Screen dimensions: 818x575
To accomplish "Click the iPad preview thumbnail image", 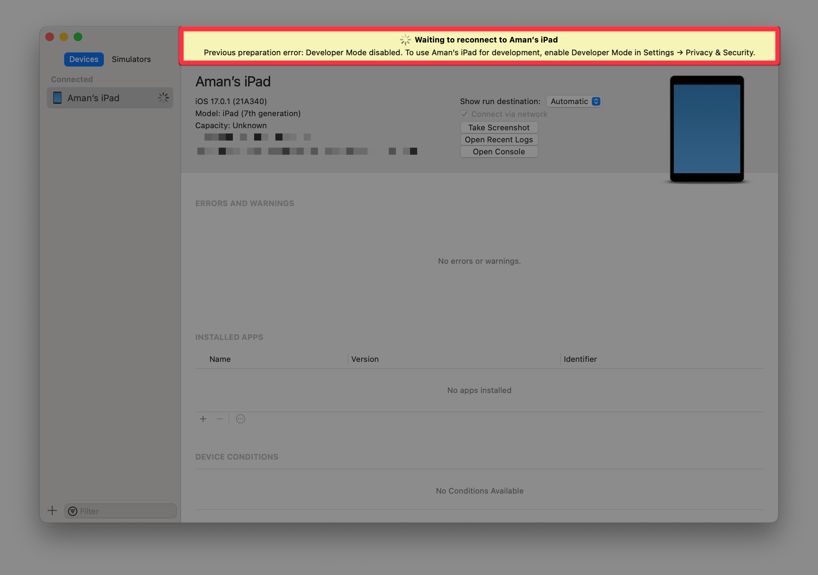I will pos(707,129).
